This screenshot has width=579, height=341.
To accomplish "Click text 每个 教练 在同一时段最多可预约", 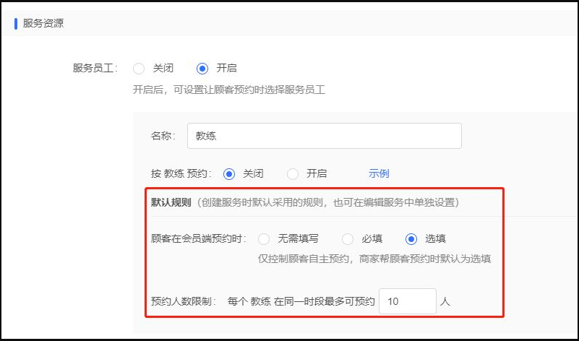I will point(301,301).
